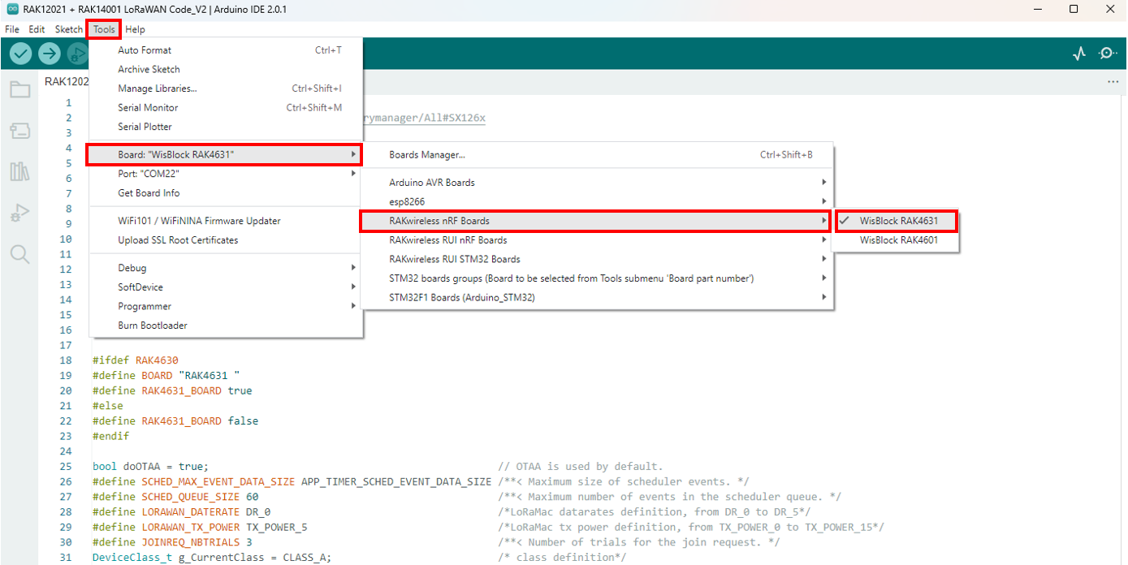Click the editor tab overflow ellipsis
Image resolution: width=1128 pixels, height=565 pixels.
1113,82
